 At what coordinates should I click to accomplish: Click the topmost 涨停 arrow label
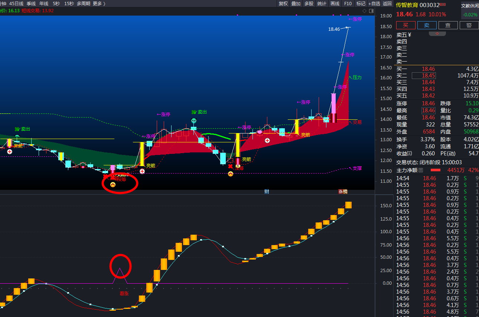point(355,19)
